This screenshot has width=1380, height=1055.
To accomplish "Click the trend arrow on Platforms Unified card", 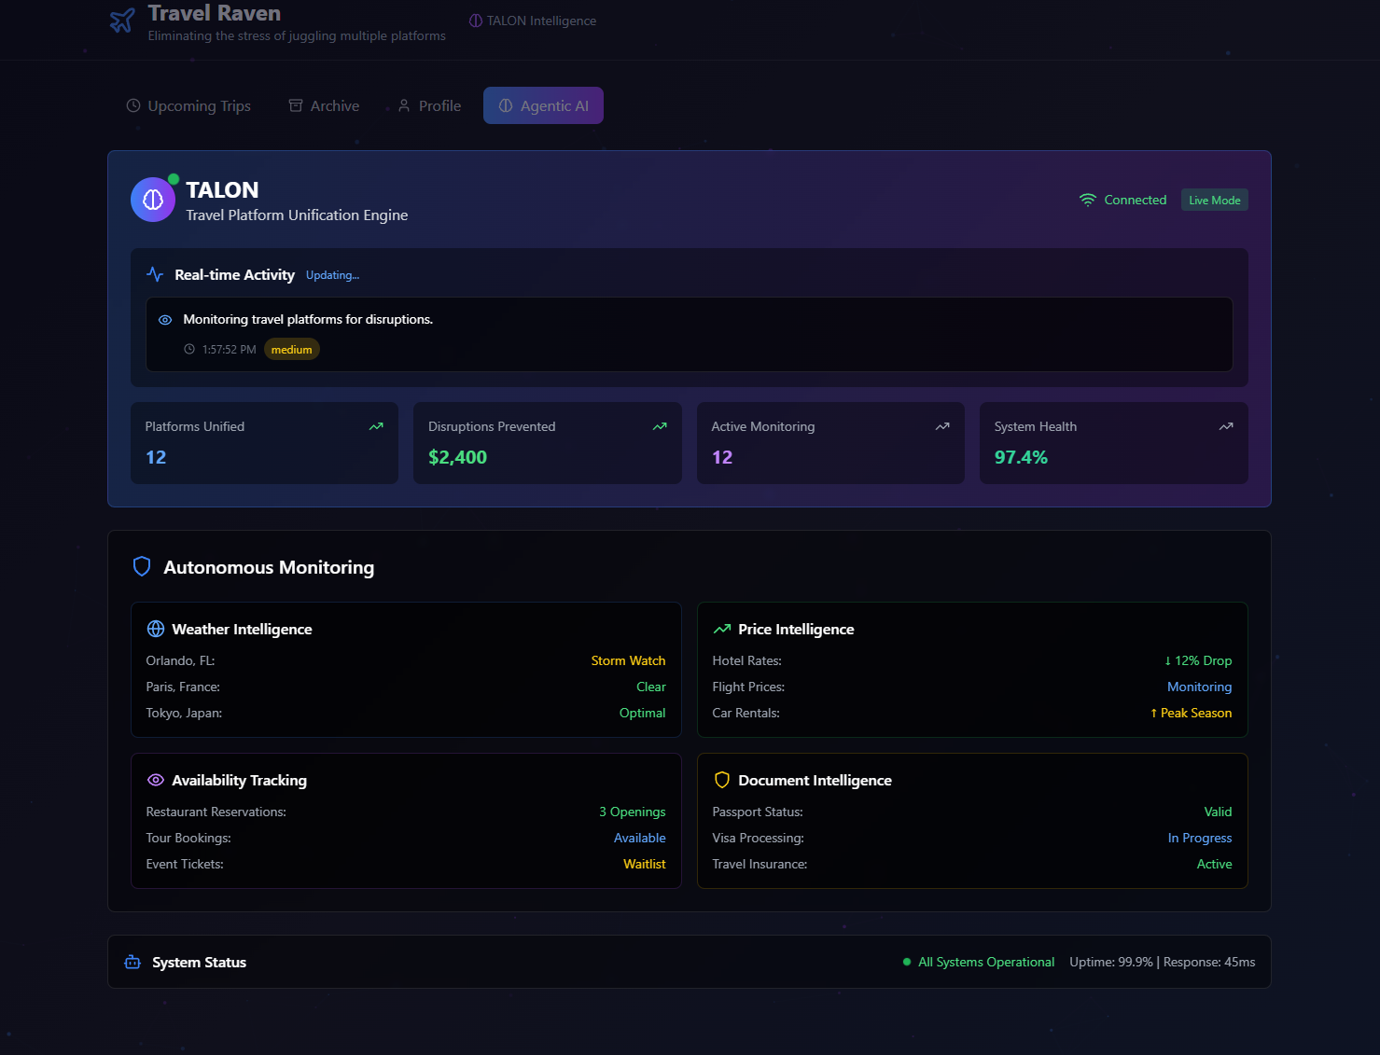I will click(x=376, y=426).
